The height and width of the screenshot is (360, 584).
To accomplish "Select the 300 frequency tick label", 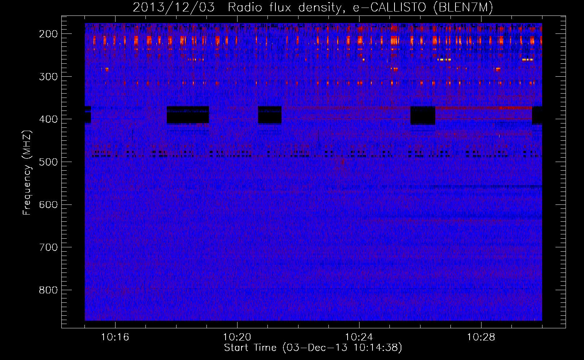I will 48,76.
